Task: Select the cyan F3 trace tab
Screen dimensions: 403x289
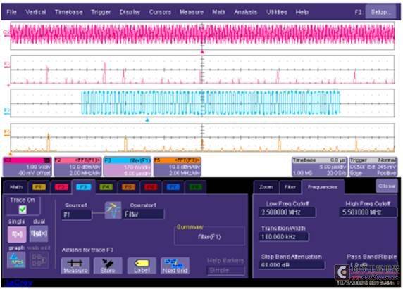Action: [x=84, y=187]
